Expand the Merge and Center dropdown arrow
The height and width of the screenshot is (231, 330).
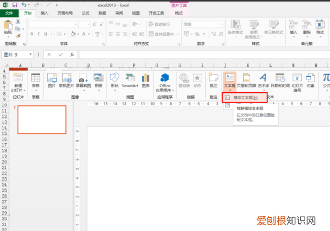tap(178, 34)
